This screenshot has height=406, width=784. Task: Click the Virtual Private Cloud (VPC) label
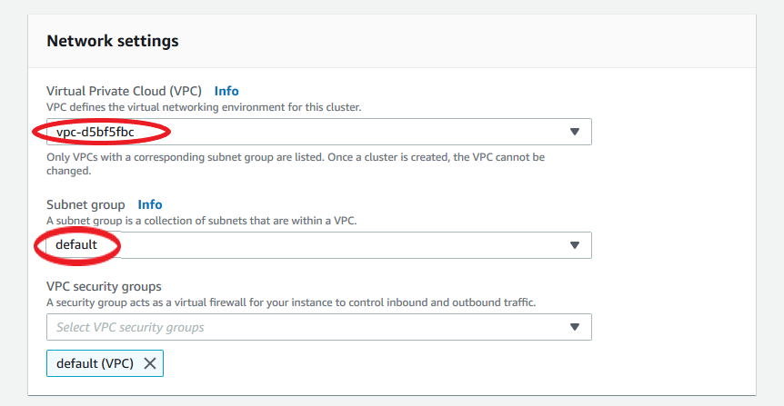tap(124, 91)
